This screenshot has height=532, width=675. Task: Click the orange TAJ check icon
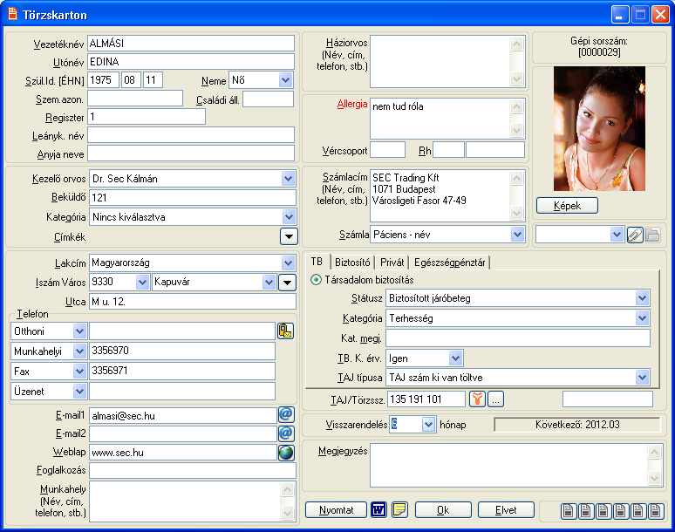tap(477, 399)
